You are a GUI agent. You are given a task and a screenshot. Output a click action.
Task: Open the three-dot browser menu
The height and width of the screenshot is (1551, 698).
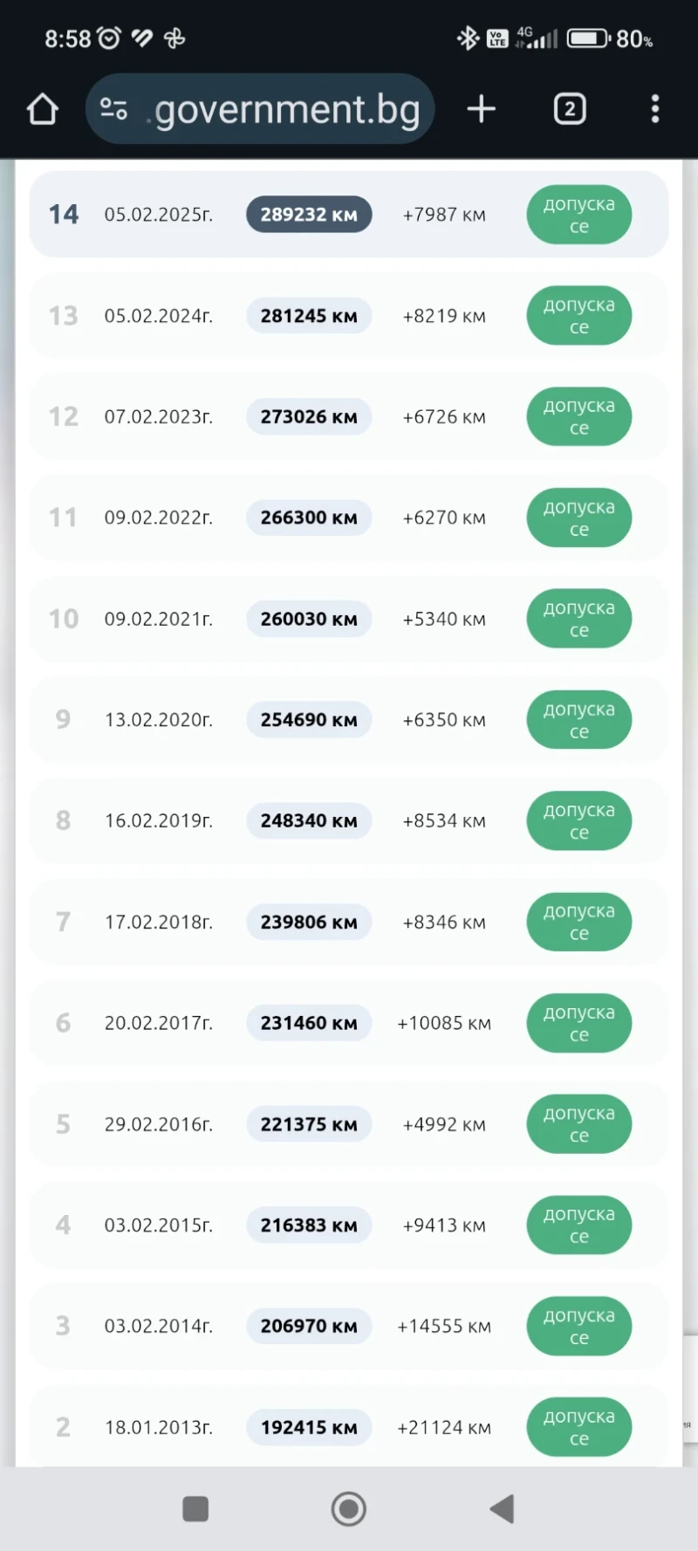655,109
